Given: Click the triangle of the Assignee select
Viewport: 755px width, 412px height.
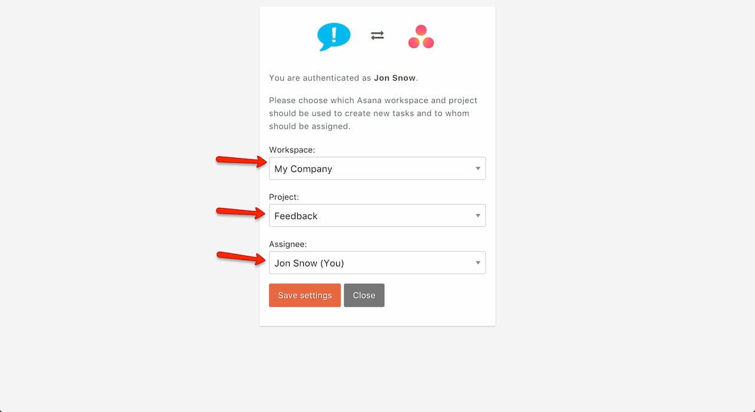Looking at the screenshot, I should coord(478,263).
